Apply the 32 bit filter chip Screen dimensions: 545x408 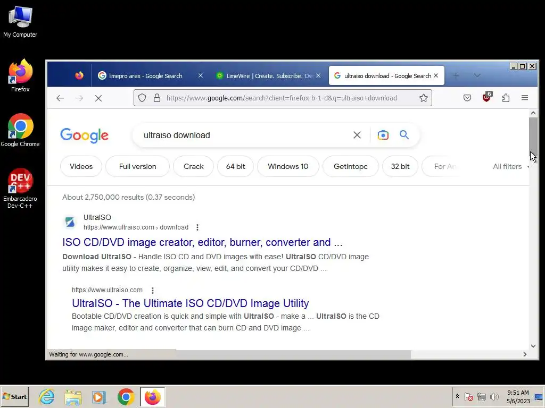400,166
